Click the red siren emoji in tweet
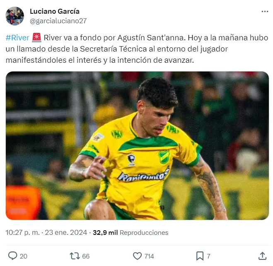Screen dimensions: 273x266 coord(36,38)
